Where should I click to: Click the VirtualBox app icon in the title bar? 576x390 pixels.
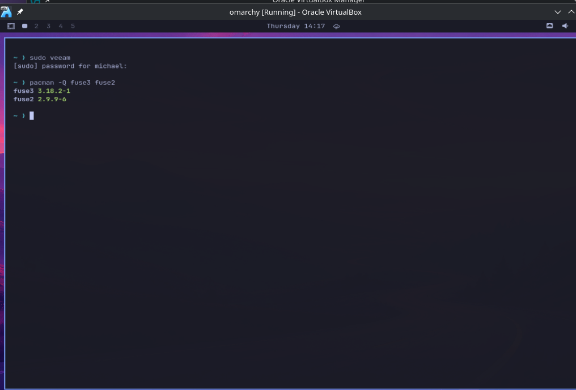pyautogui.click(x=6, y=12)
